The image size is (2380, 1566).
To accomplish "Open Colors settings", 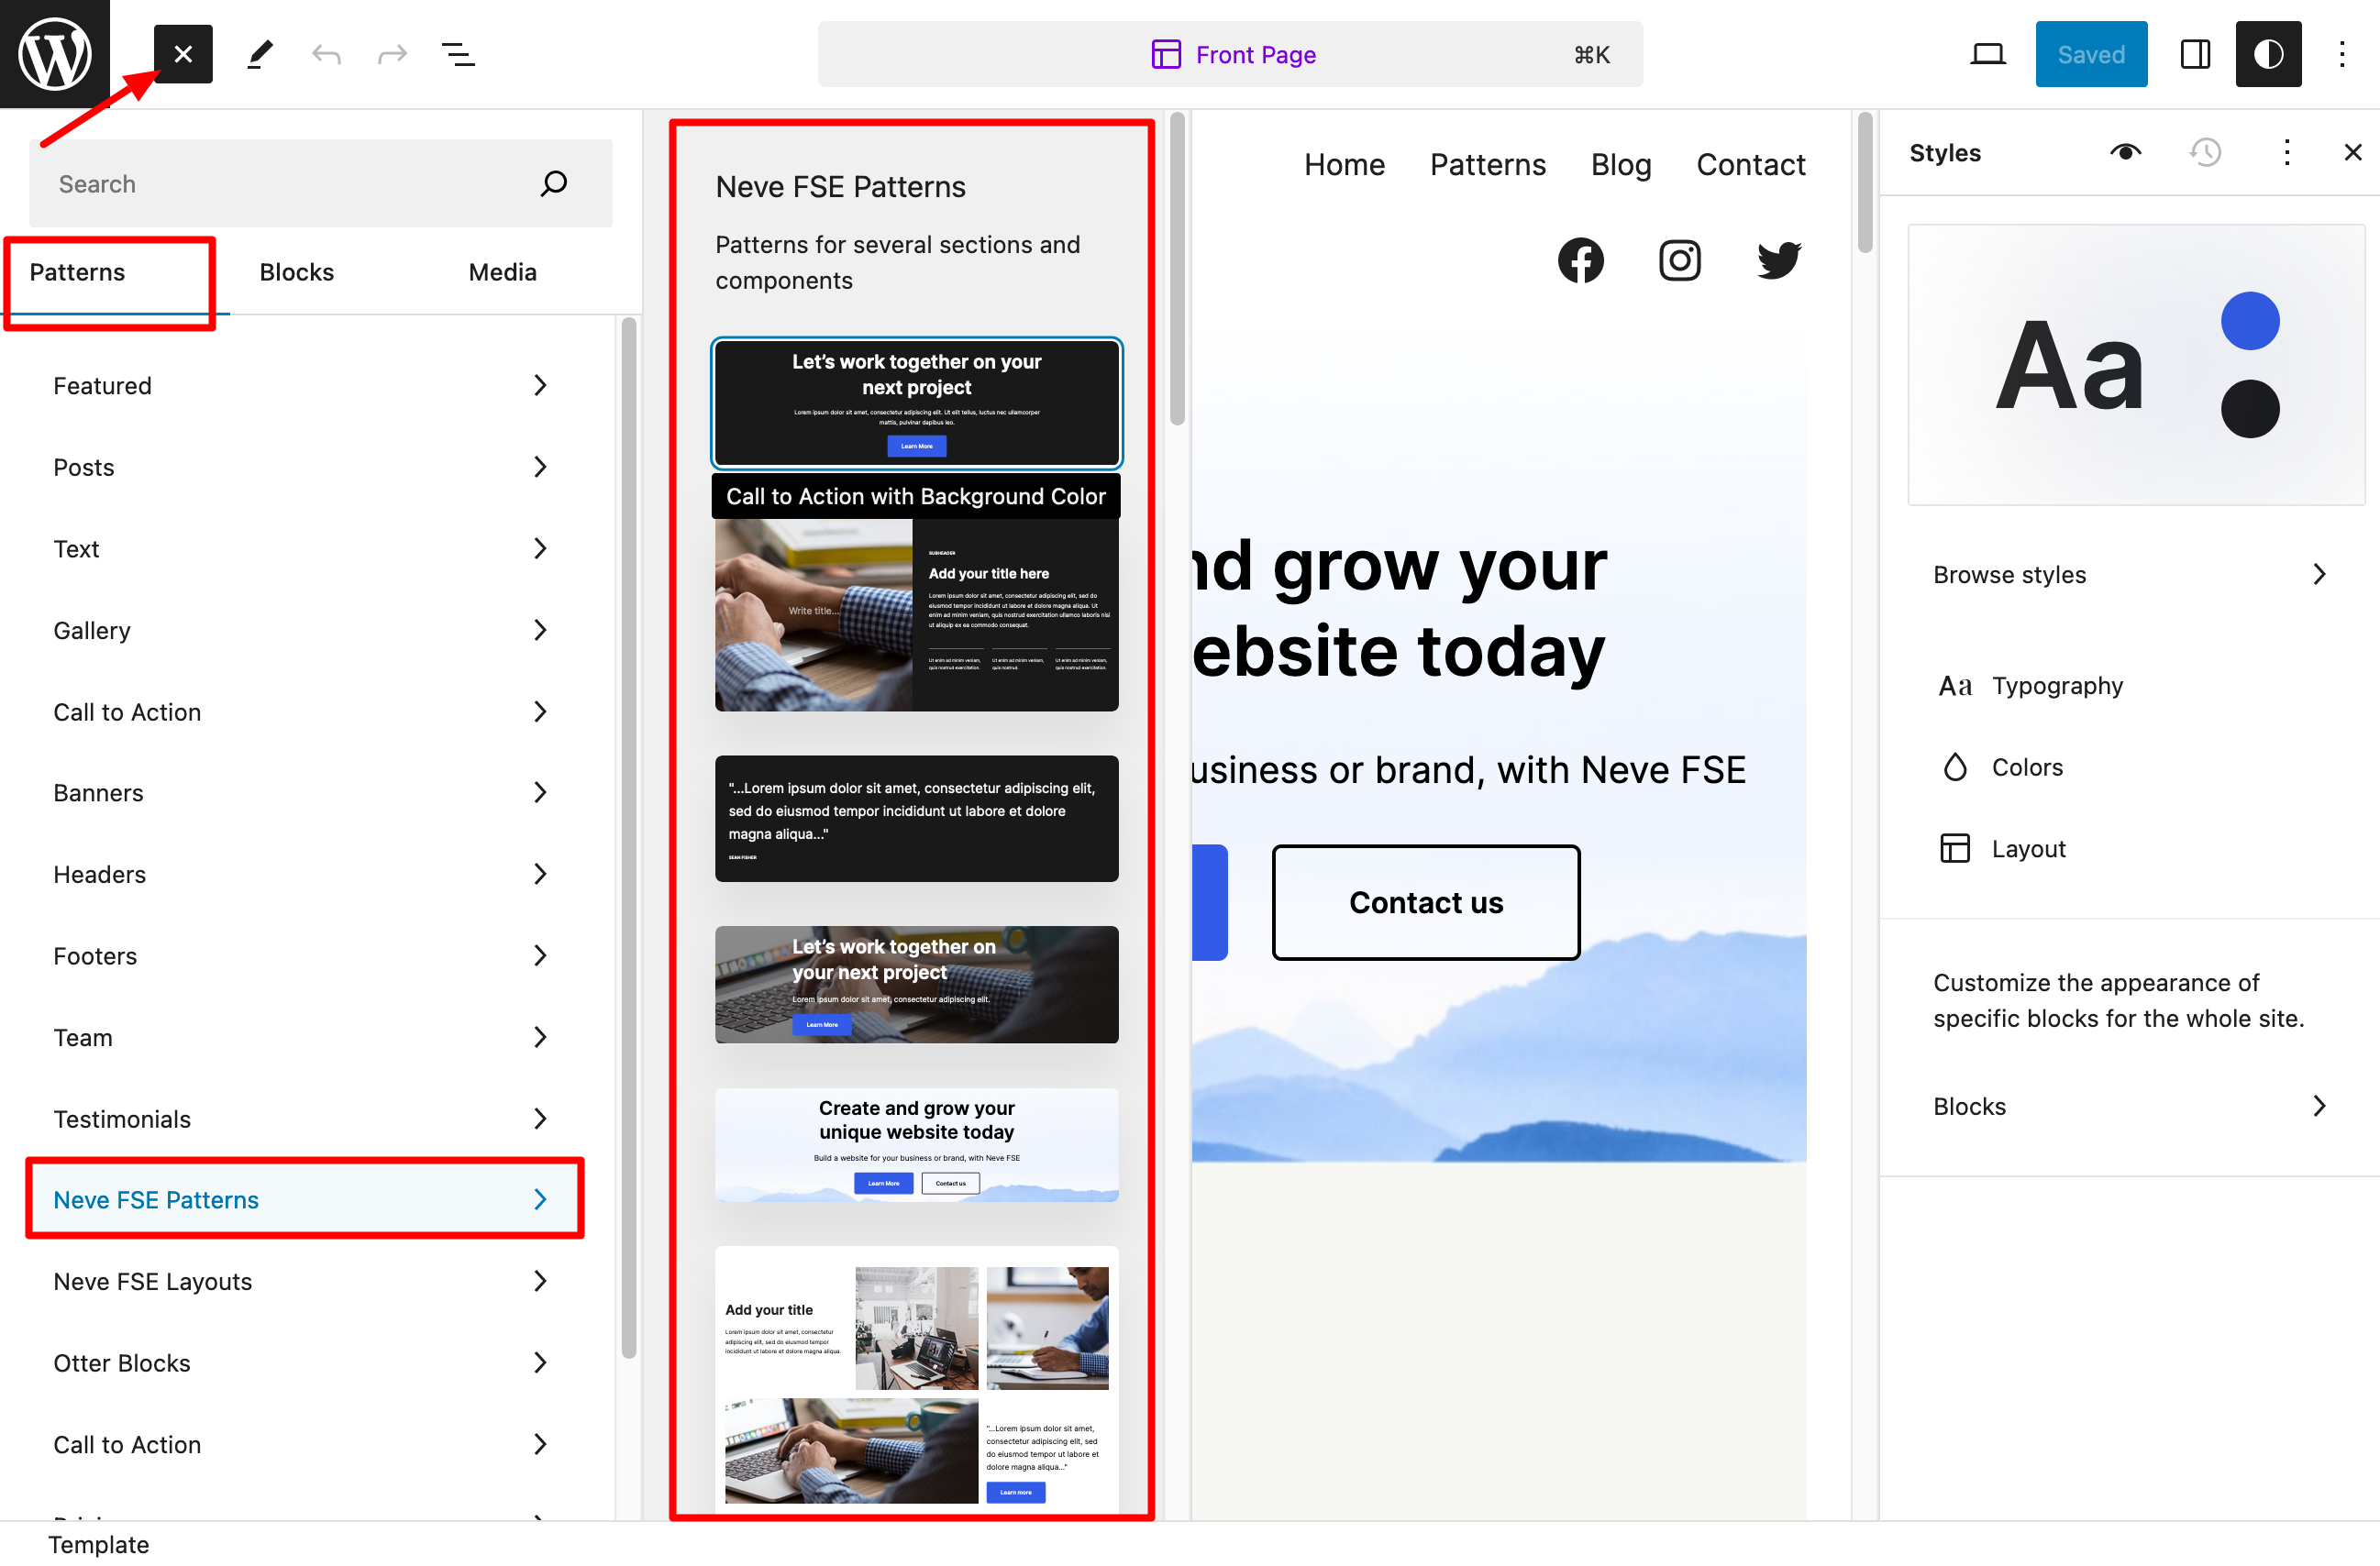I will click(x=2129, y=767).
